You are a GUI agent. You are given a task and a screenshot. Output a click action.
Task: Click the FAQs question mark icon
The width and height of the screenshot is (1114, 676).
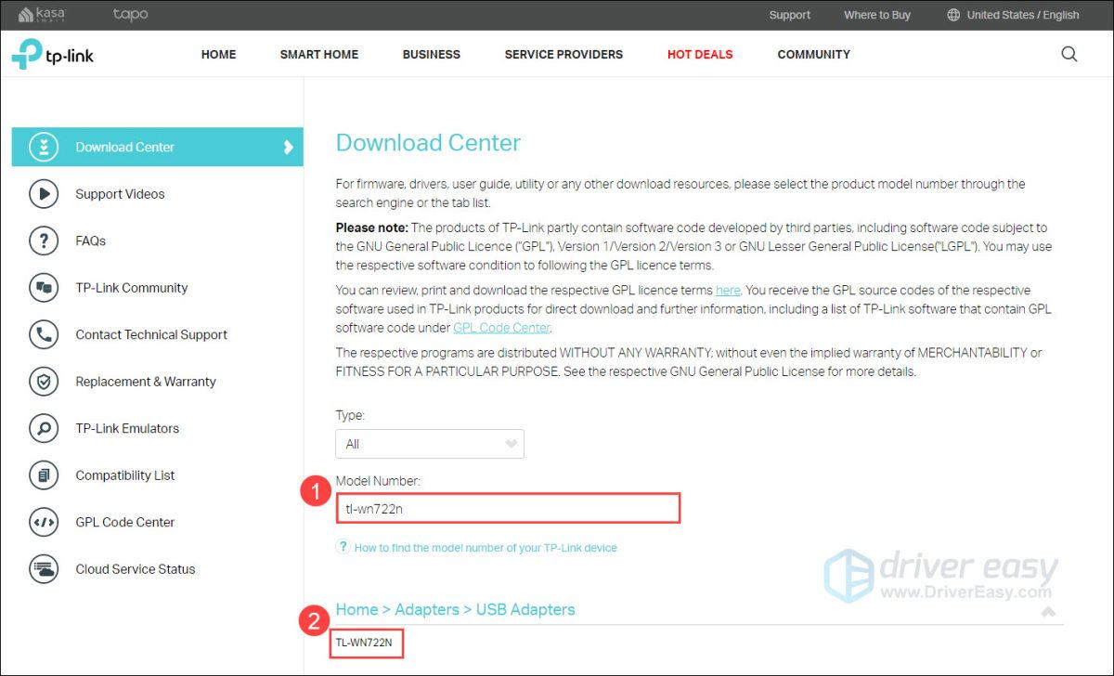click(44, 240)
